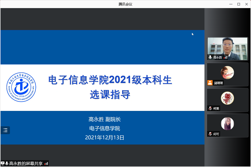251x167 pixels.
Task: Minimize the 腾讯会议 meeting window
Action: [231, 4]
